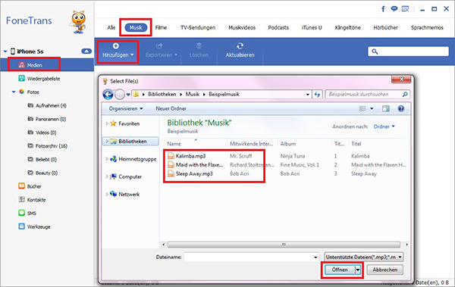Open Beauty (0) album
Screen dimensions: 455x287
click(x=46, y=173)
